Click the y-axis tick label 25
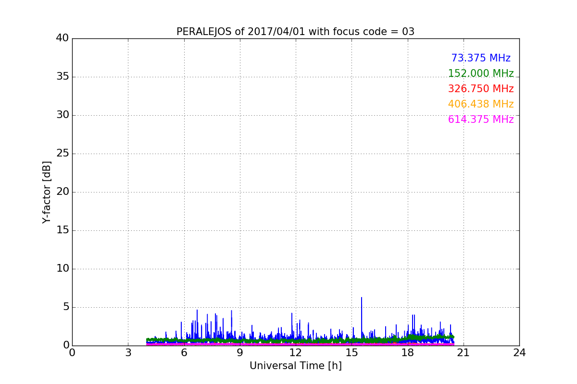This screenshot has height=384, width=577. 63,154
